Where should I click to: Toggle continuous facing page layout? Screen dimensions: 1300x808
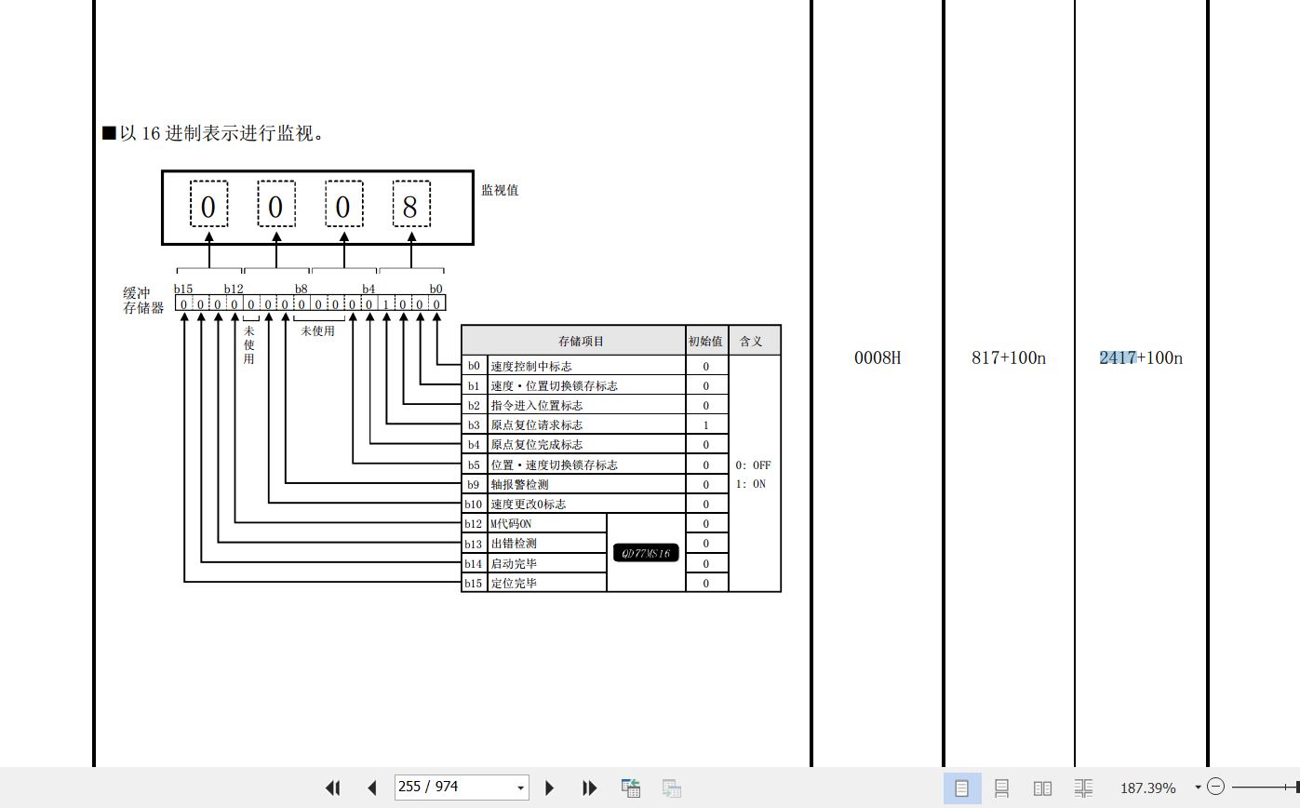point(1083,788)
